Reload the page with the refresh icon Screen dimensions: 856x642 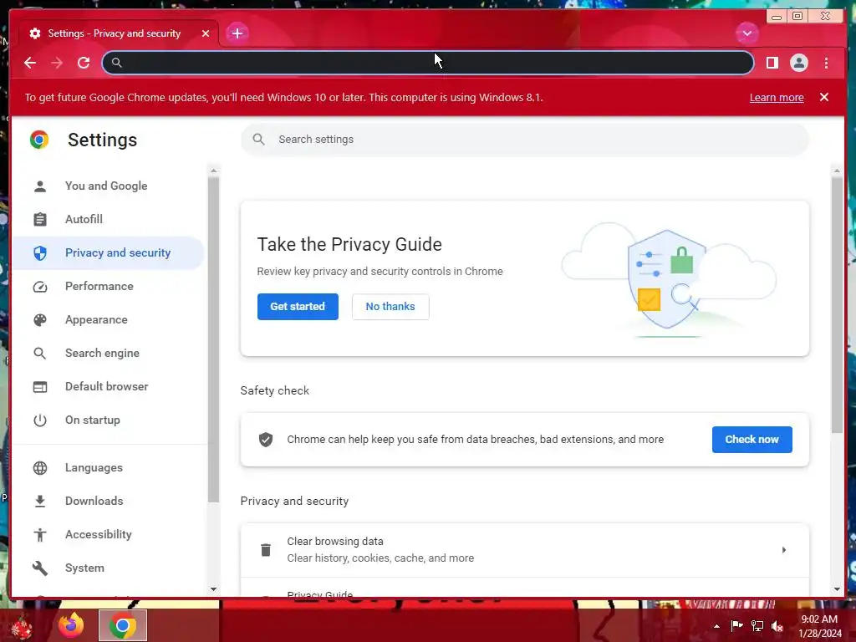tap(84, 63)
